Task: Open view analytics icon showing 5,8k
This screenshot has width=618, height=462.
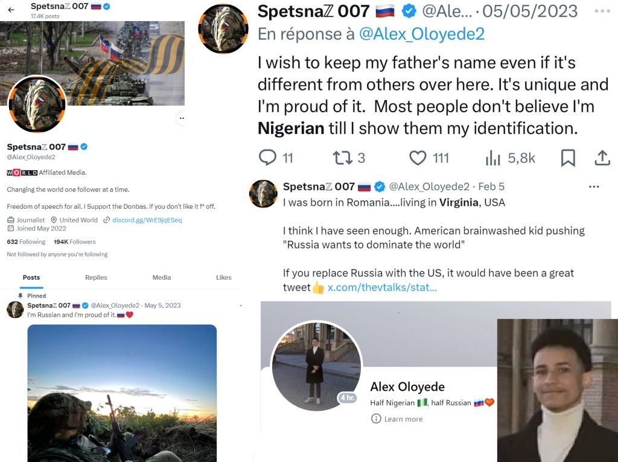Action: [x=492, y=158]
